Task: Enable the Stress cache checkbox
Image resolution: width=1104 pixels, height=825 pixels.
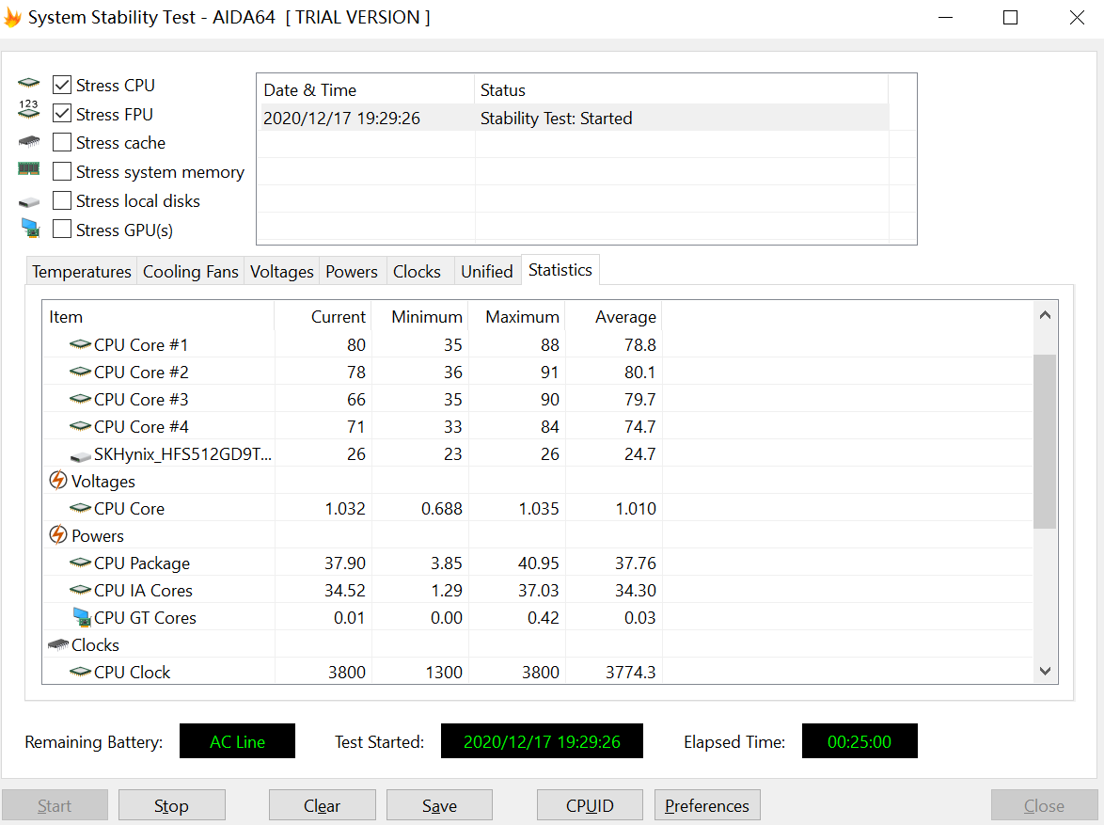Action: (62, 142)
